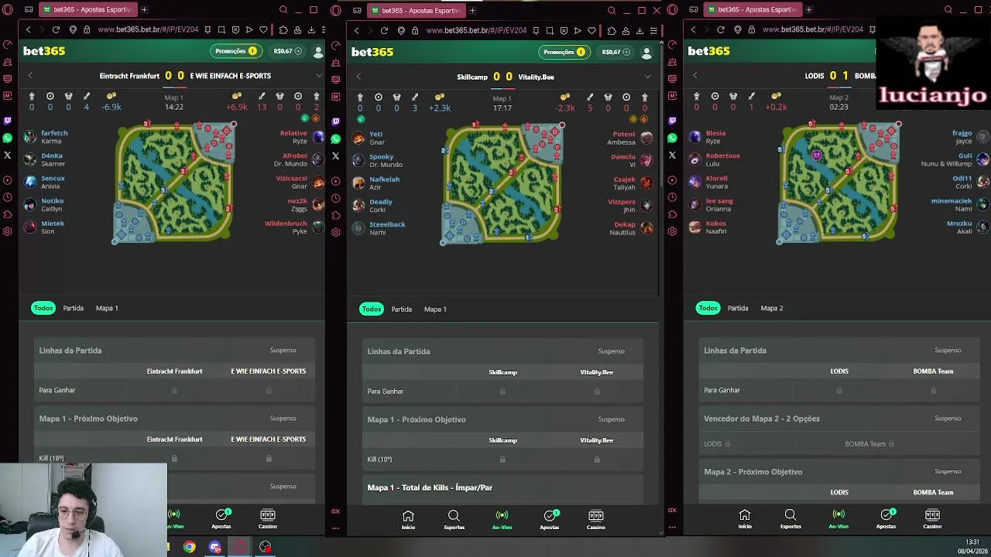Open the extensions icon in the left browser

coord(283,30)
